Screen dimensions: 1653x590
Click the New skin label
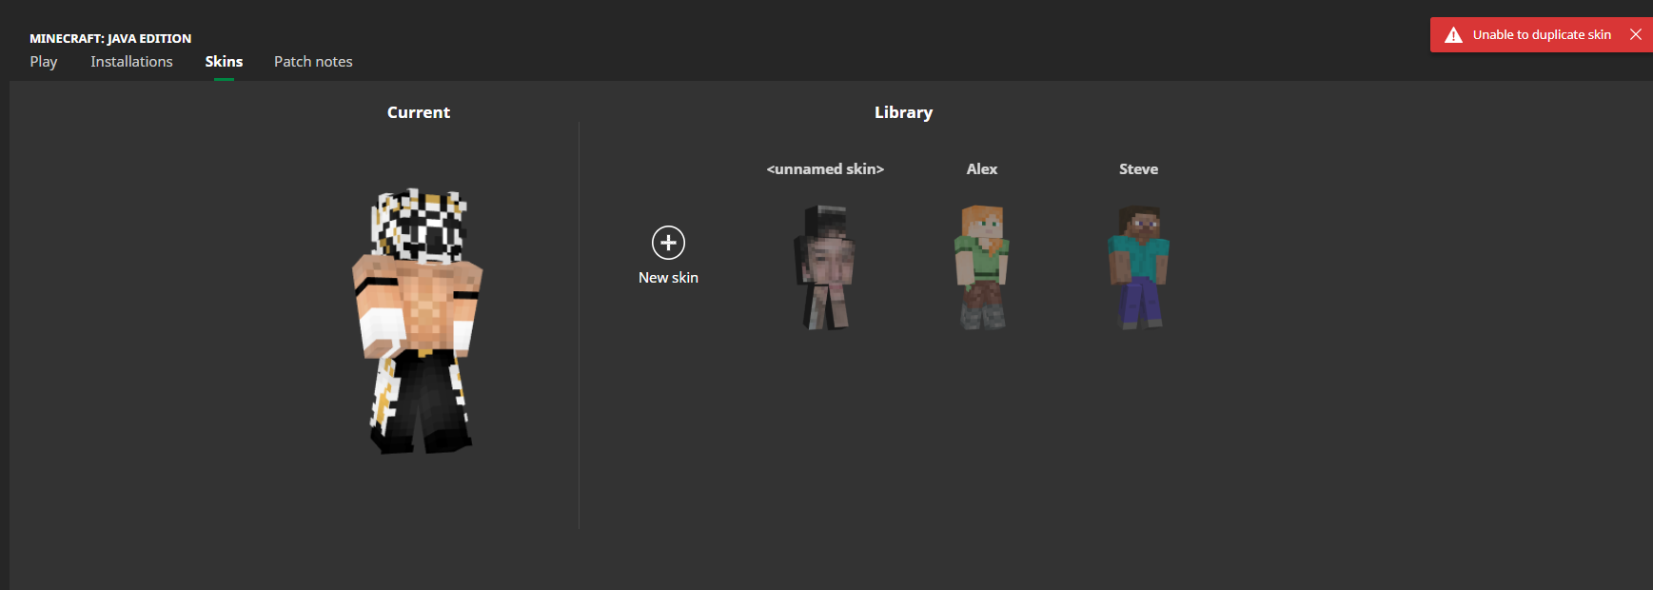tap(668, 278)
